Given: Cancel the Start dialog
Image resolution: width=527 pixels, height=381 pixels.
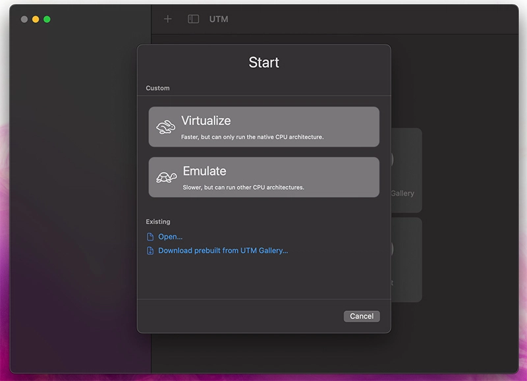Looking at the screenshot, I should (362, 316).
